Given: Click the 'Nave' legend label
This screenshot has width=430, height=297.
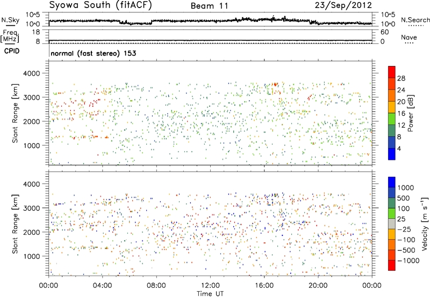Looking at the screenshot, I should coord(409,38).
